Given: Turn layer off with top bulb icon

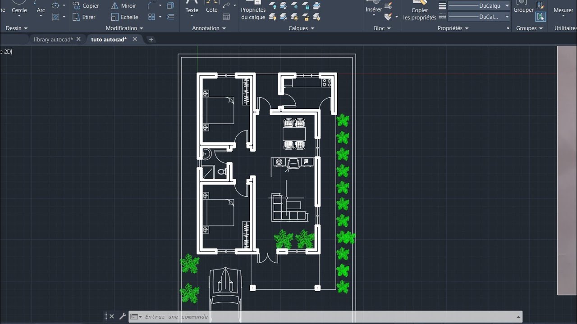Looking at the screenshot, I should click(273, 5).
